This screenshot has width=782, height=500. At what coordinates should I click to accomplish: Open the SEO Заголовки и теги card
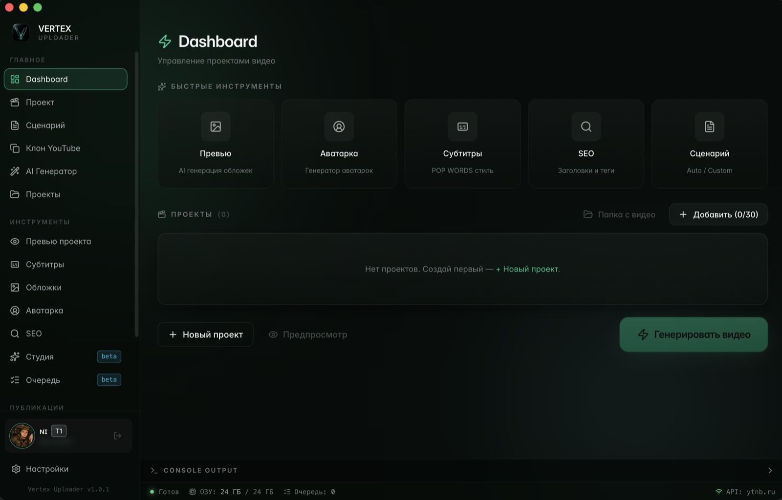pos(586,144)
